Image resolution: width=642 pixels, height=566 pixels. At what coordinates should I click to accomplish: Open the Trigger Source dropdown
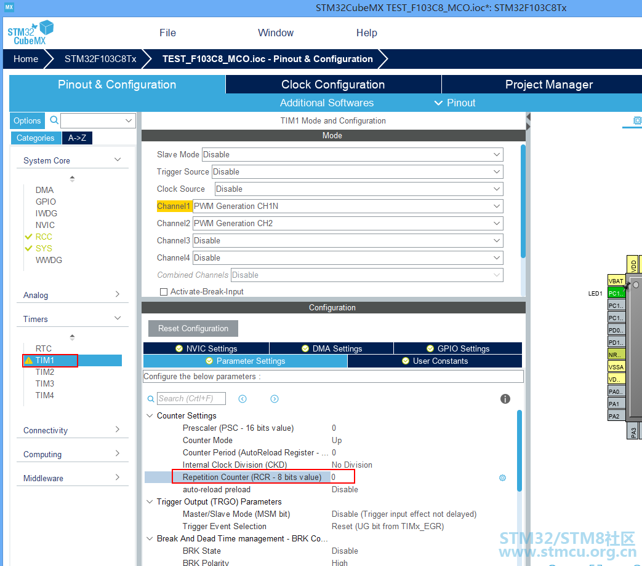(x=357, y=171)
